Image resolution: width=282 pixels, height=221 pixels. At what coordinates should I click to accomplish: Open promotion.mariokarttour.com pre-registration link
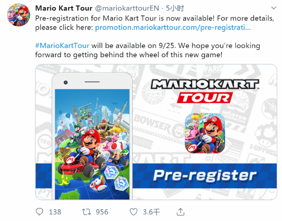(173, 27)
